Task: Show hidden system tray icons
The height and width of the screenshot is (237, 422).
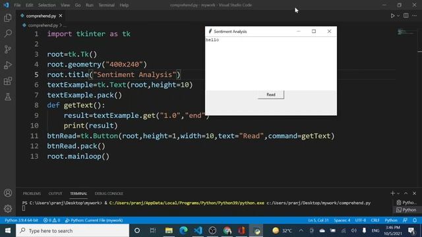Action: pyautogui.click(x=301, y=230)
